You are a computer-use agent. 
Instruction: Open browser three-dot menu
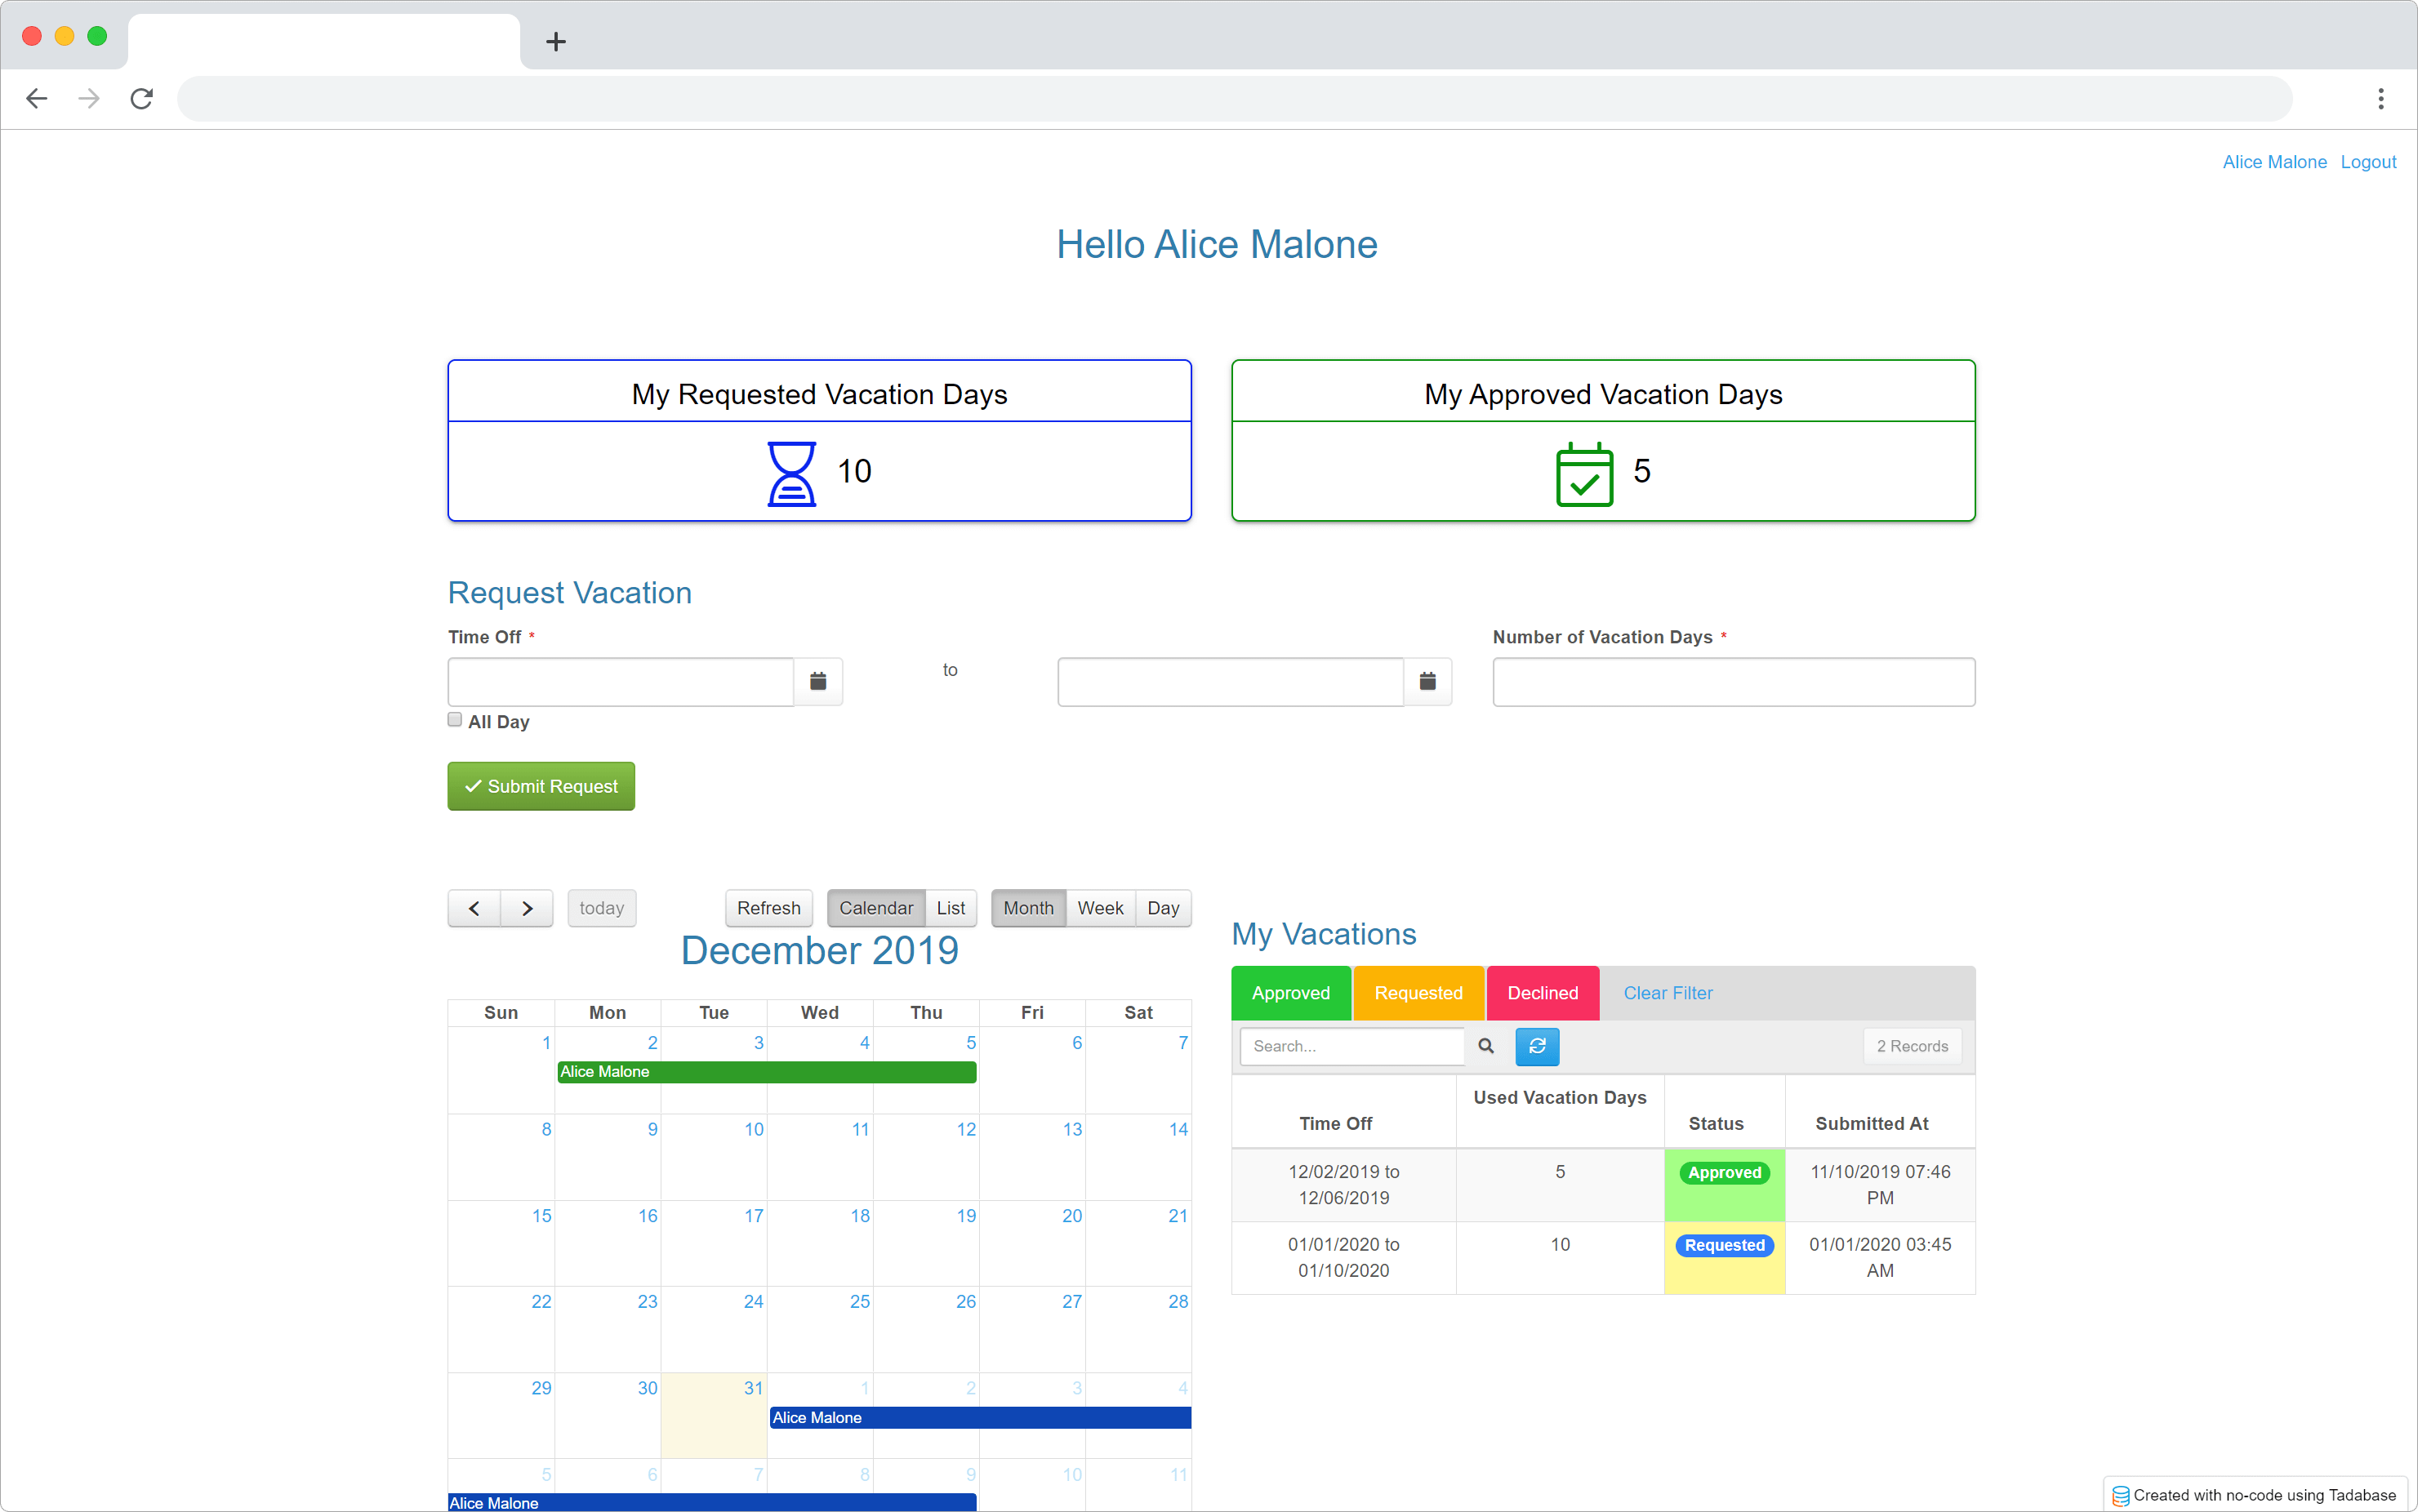pos(2380,98)
